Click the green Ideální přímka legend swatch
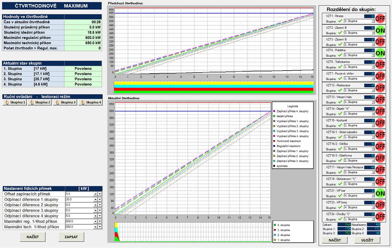 tap(274, 116)
